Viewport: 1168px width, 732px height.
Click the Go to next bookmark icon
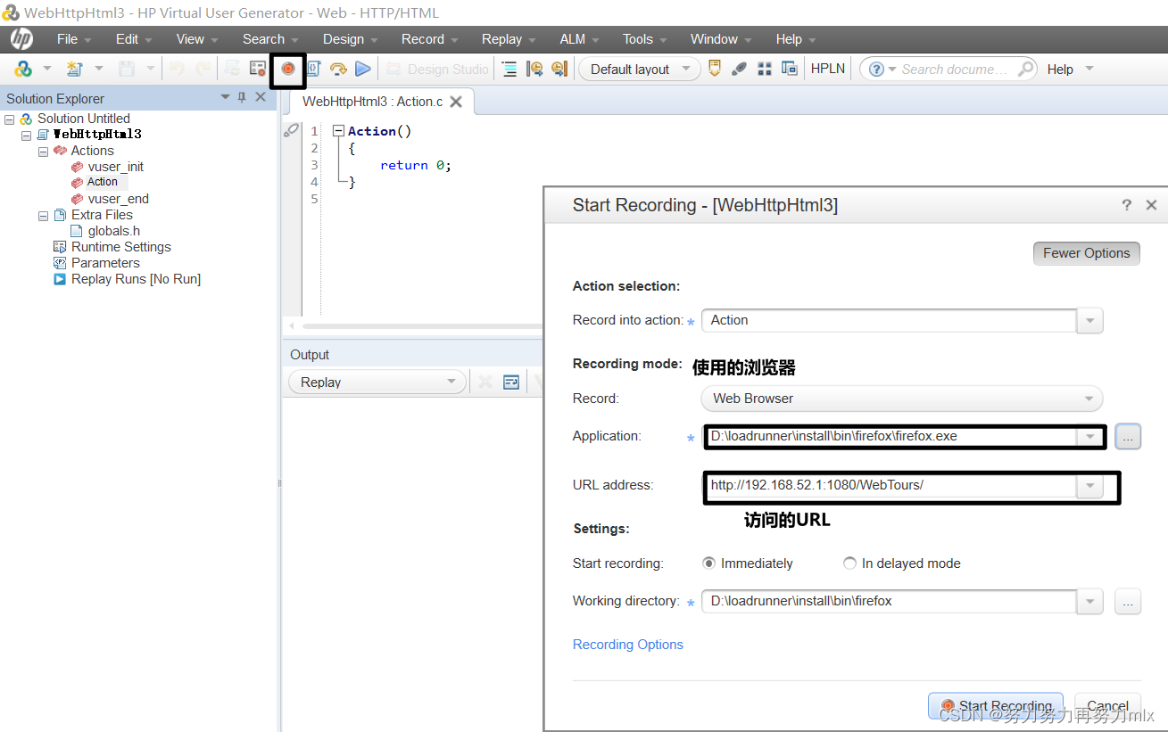559,69
